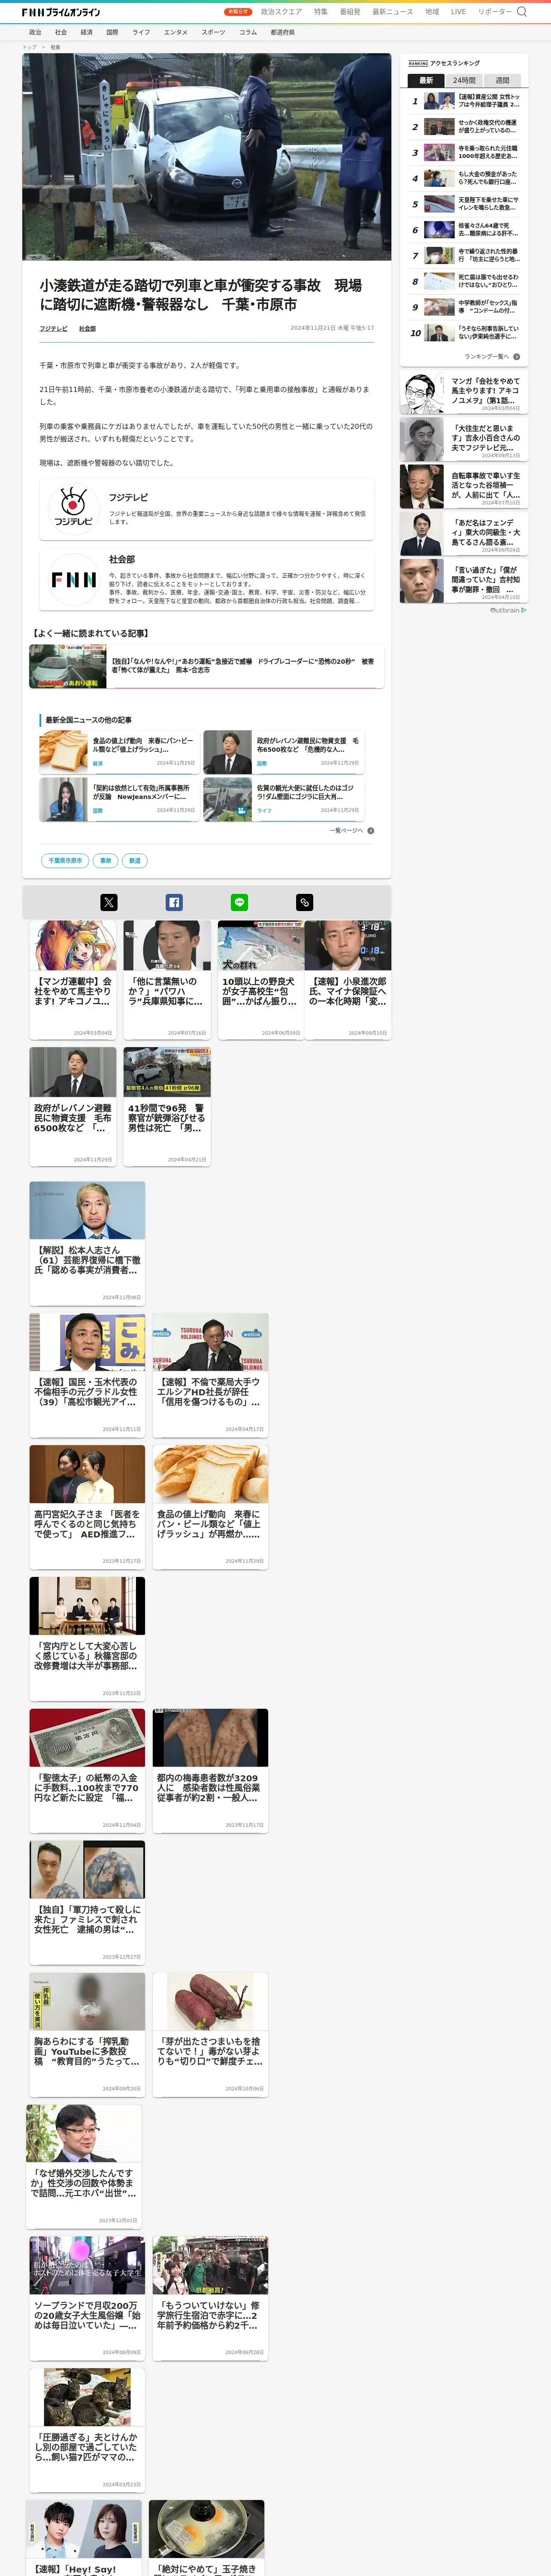The height and width of the screenshot is (2576, 551).
Task: Open あおり運転 related article card
Action: coord(206,666)
